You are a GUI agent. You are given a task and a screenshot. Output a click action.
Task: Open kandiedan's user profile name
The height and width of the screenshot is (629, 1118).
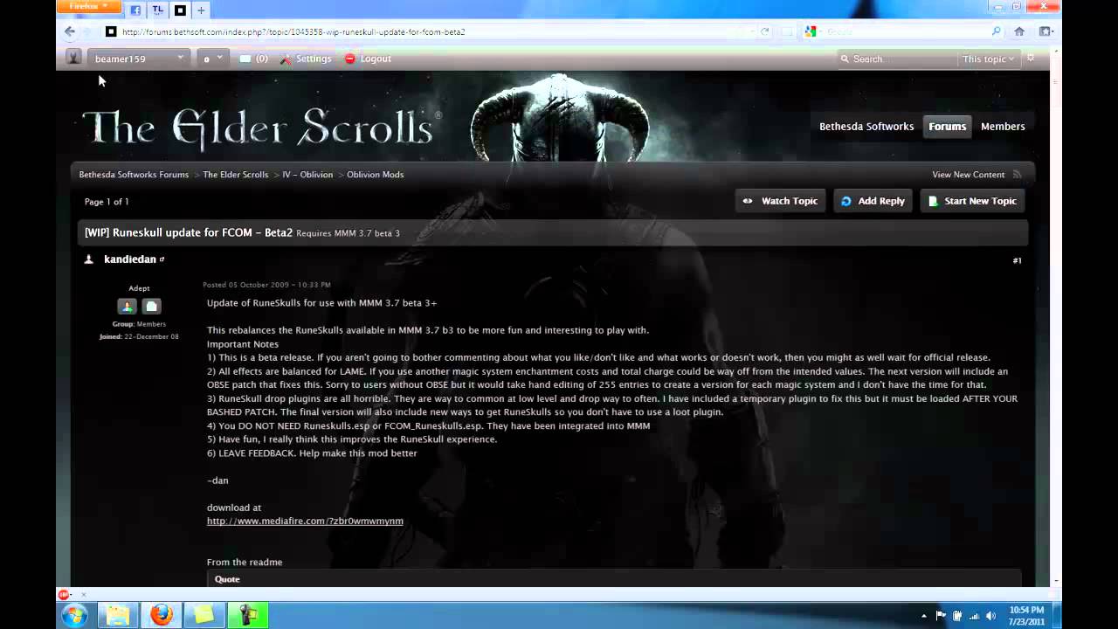pos(129,259)
